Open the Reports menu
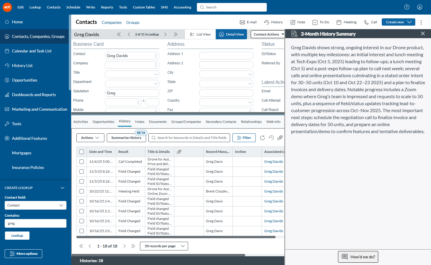The image size is (431, 265). 107,7
